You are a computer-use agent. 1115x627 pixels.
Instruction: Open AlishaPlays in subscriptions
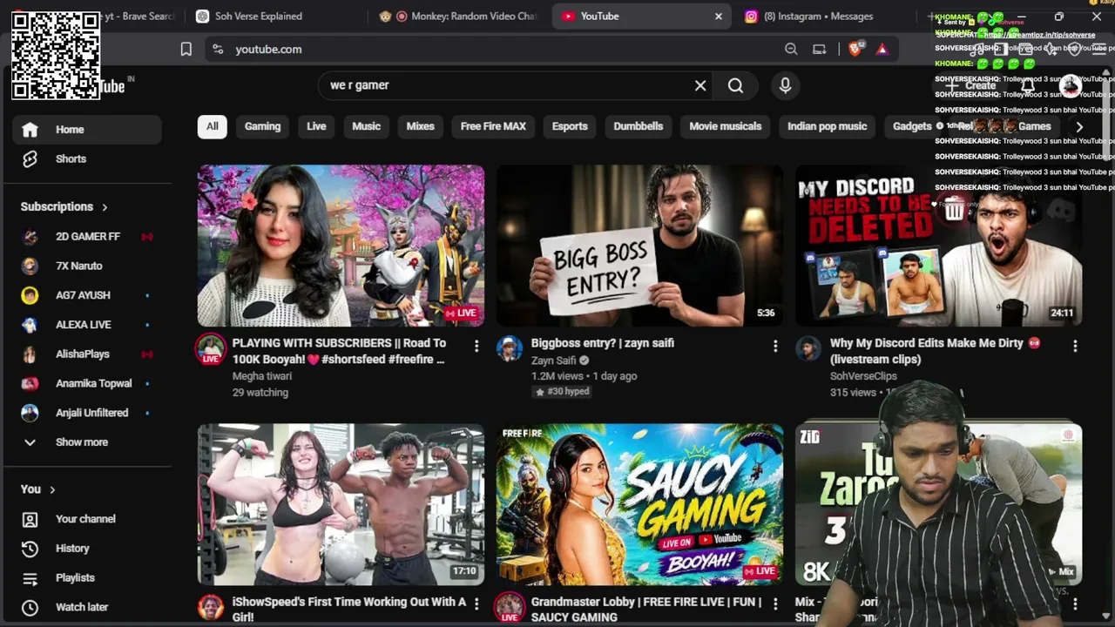(x=87, y=354)
